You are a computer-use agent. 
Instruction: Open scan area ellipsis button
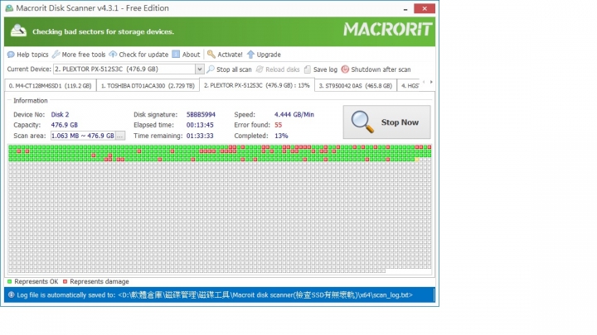click(x=120, y=136)
